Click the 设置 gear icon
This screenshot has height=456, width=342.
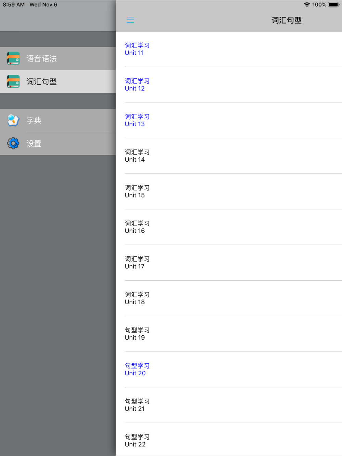point(13,143)
